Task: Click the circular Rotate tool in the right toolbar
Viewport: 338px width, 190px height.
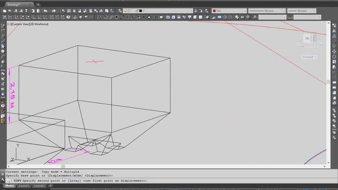Action: click(x=334, y=56)
